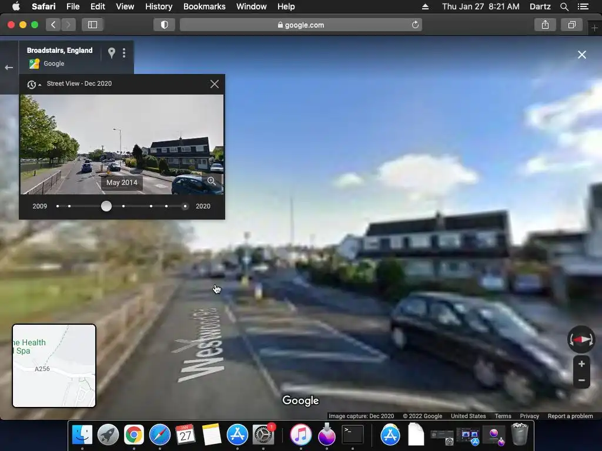Select the first timeline dot near 2009
Screen dimensions: 602x451
58,206
